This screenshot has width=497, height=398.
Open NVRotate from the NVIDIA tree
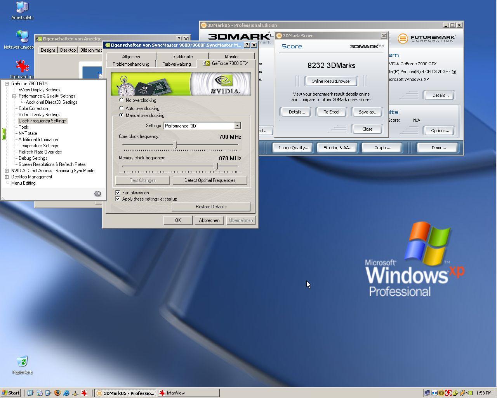click(x=28, y=133)
